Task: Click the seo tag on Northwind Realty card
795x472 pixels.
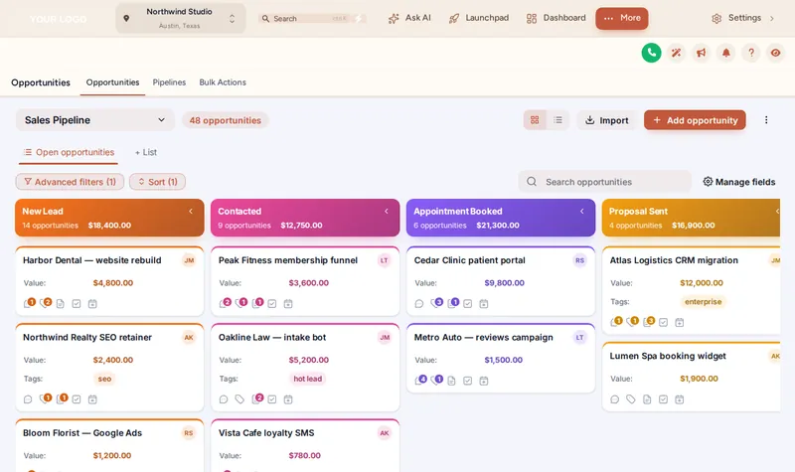Action: coord(104,379)
